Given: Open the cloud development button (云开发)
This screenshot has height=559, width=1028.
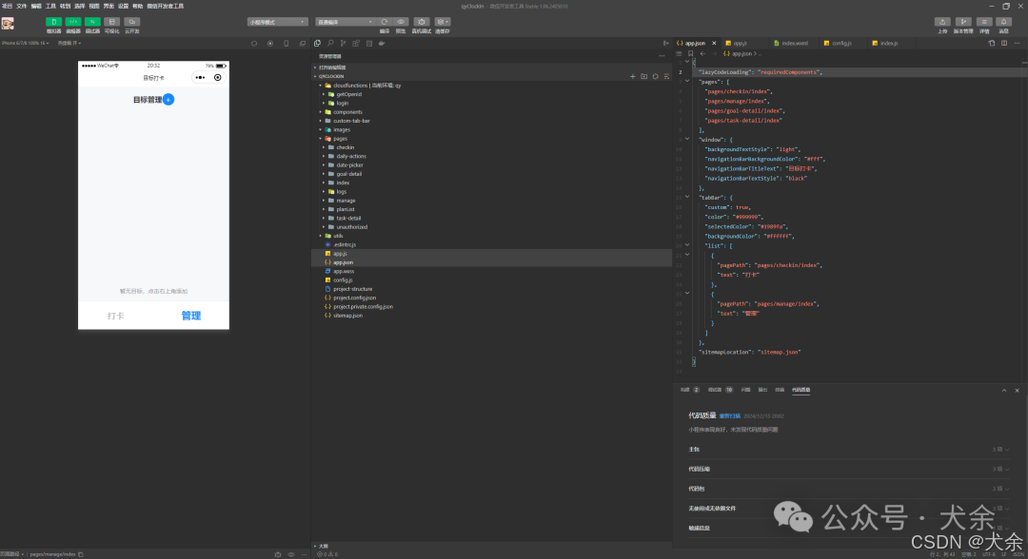Looking at the screenshot, I should (131, 22).
